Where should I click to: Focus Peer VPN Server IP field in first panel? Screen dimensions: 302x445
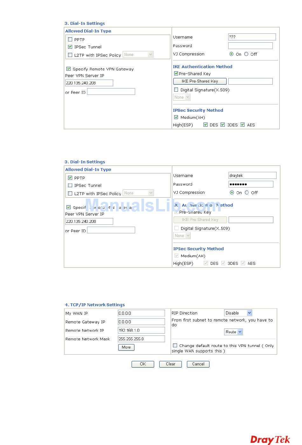(89, 83)
